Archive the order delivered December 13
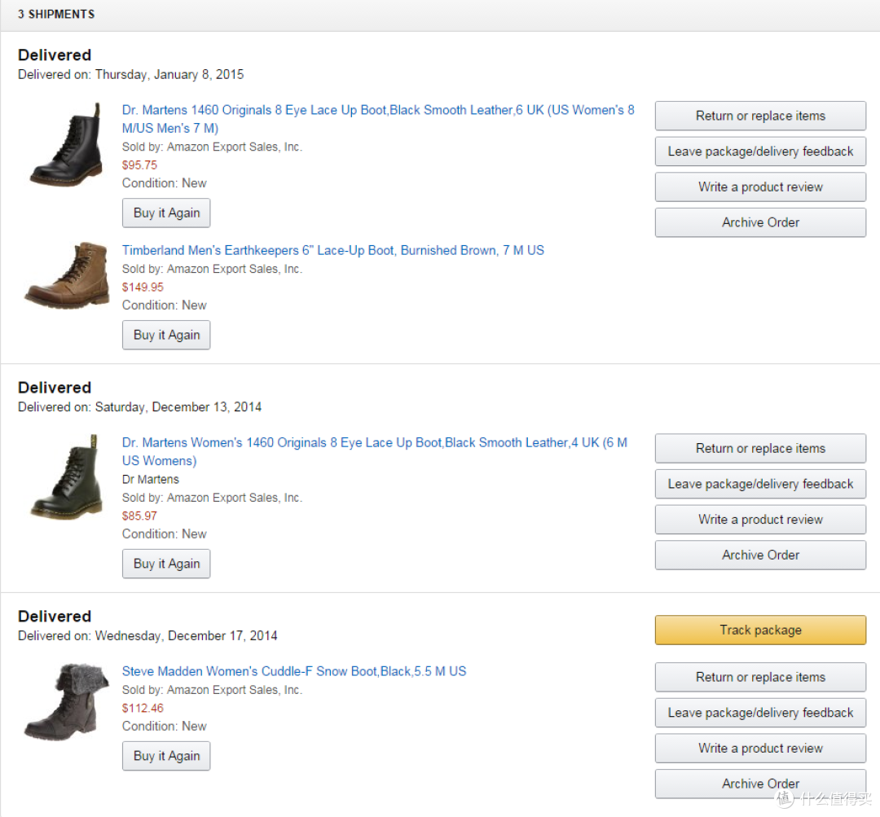This screenshot has width=880, height=817. [760, 555]
